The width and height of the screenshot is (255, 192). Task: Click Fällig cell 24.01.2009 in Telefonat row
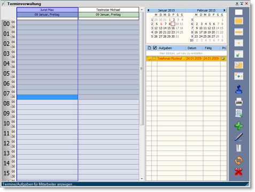point(211,59)
